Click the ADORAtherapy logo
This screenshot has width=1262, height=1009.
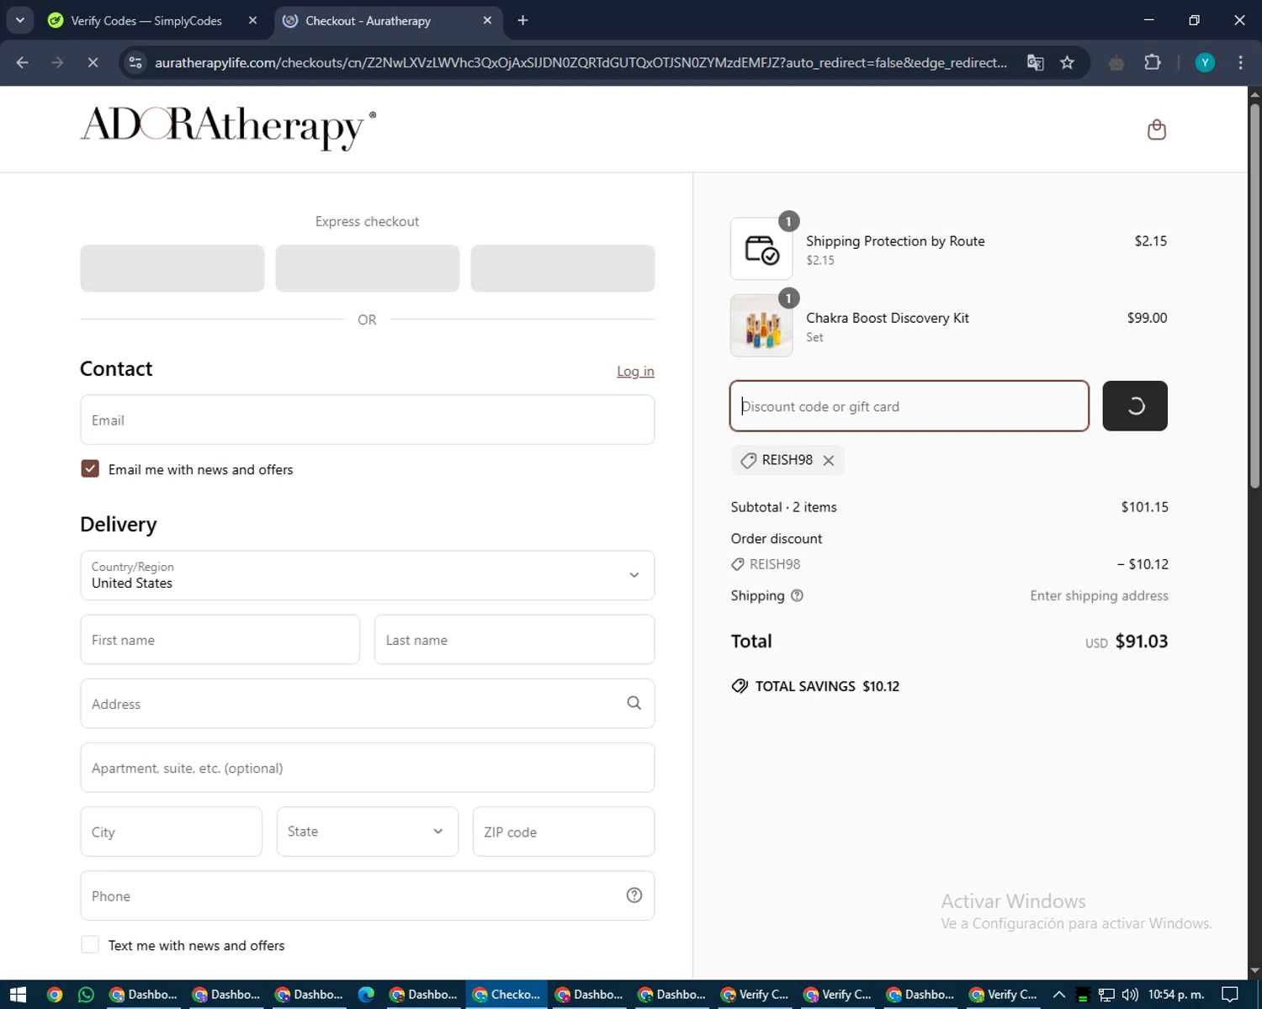(x=228, y=127)
